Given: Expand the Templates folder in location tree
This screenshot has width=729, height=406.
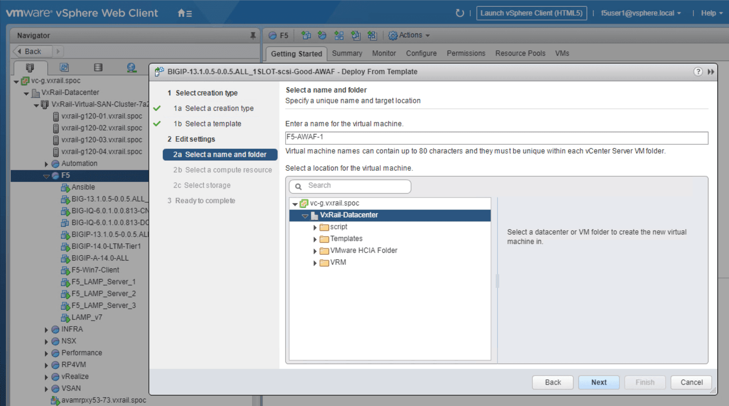Looking at the screenshot, I should click(x=315, y=239).
